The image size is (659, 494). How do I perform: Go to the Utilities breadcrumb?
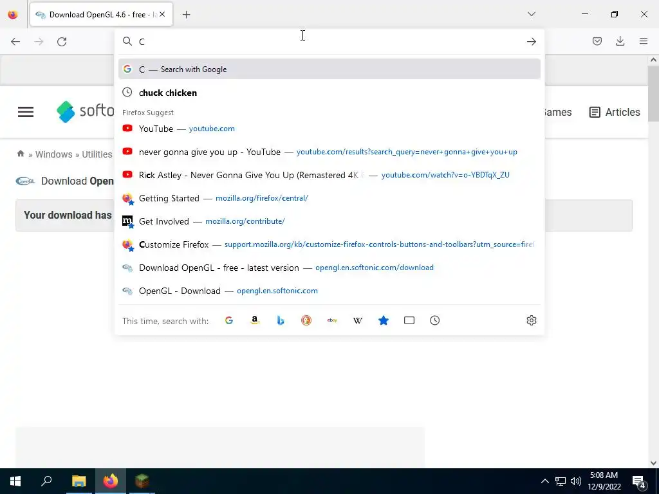(x=97, y=154)
